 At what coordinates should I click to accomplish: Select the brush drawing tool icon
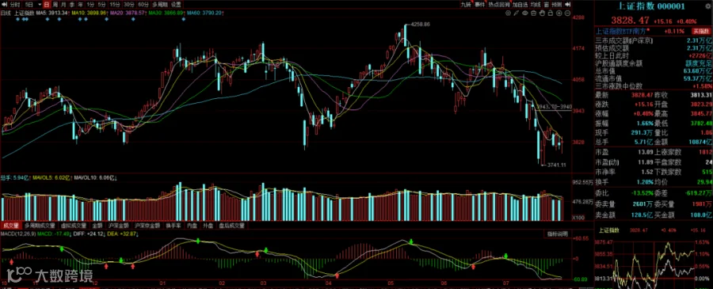tap(516, 13)
